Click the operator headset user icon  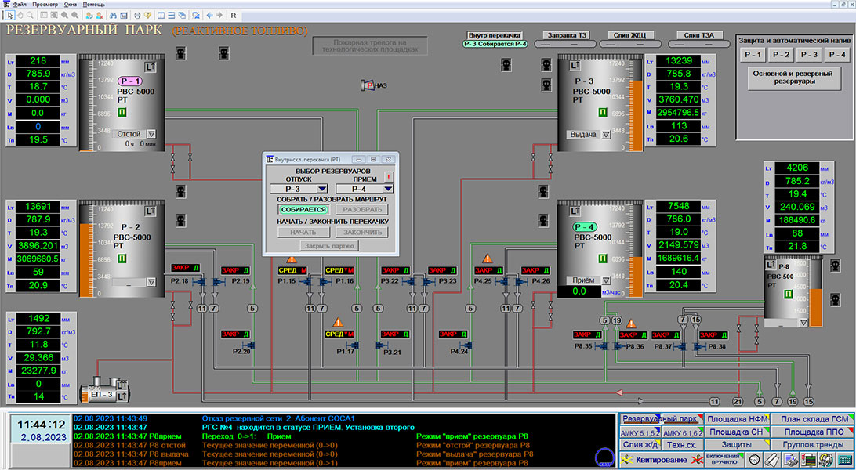coord(826,460)
